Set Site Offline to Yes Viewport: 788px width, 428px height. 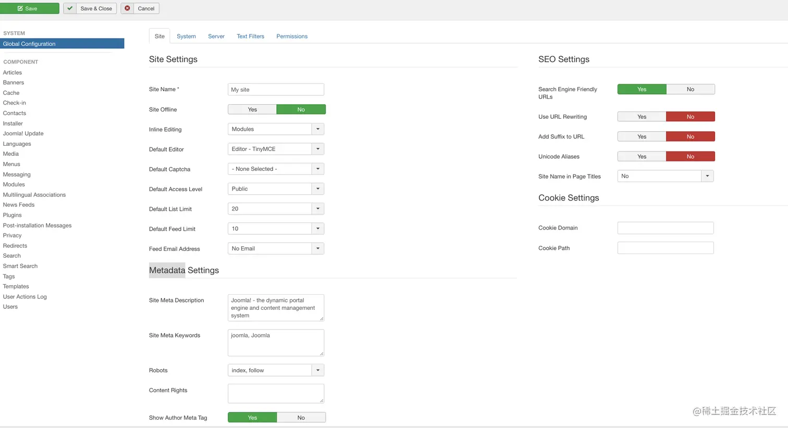[252, 109]
